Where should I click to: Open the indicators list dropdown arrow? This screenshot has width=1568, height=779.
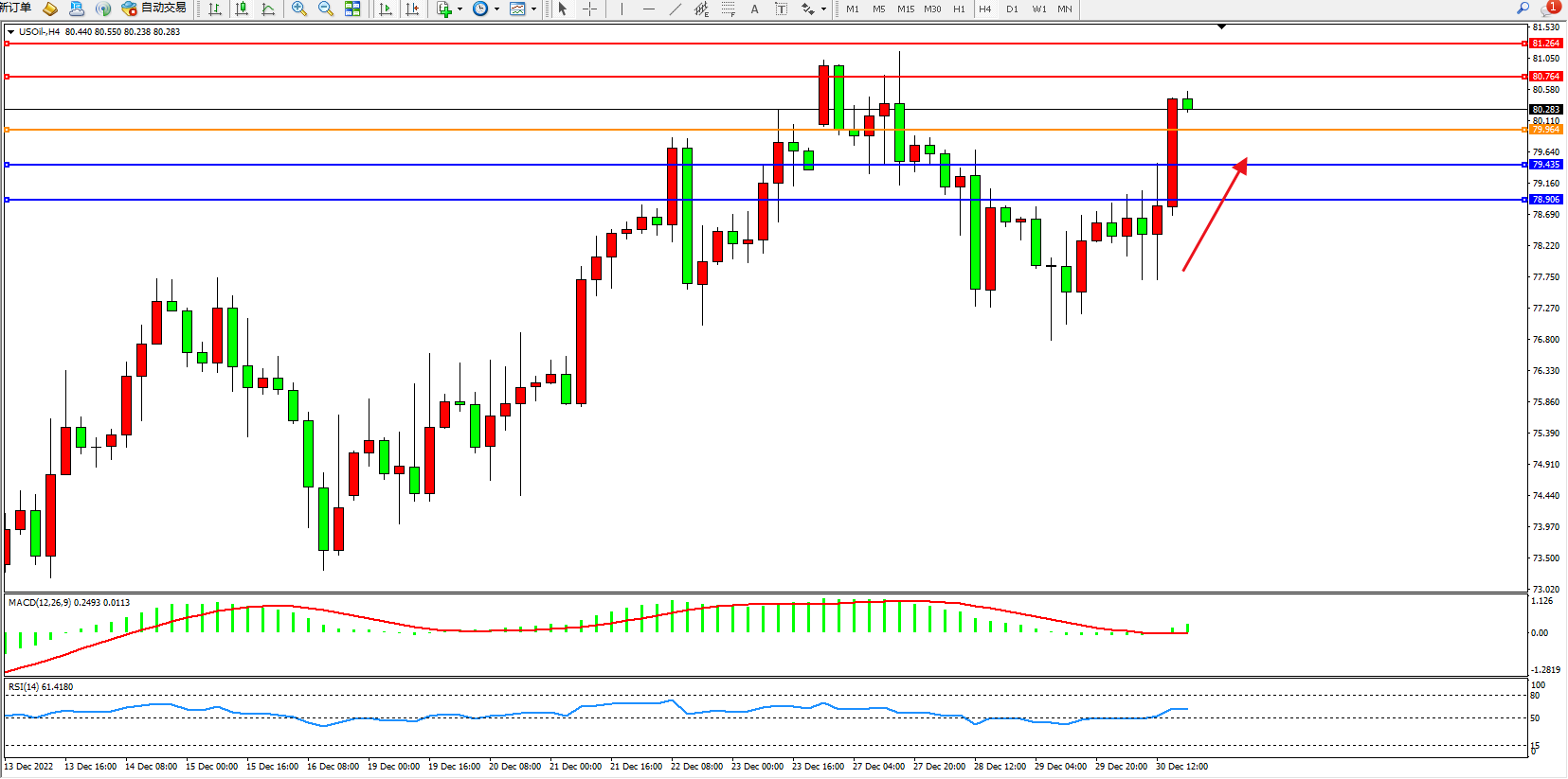pos(460,9)
